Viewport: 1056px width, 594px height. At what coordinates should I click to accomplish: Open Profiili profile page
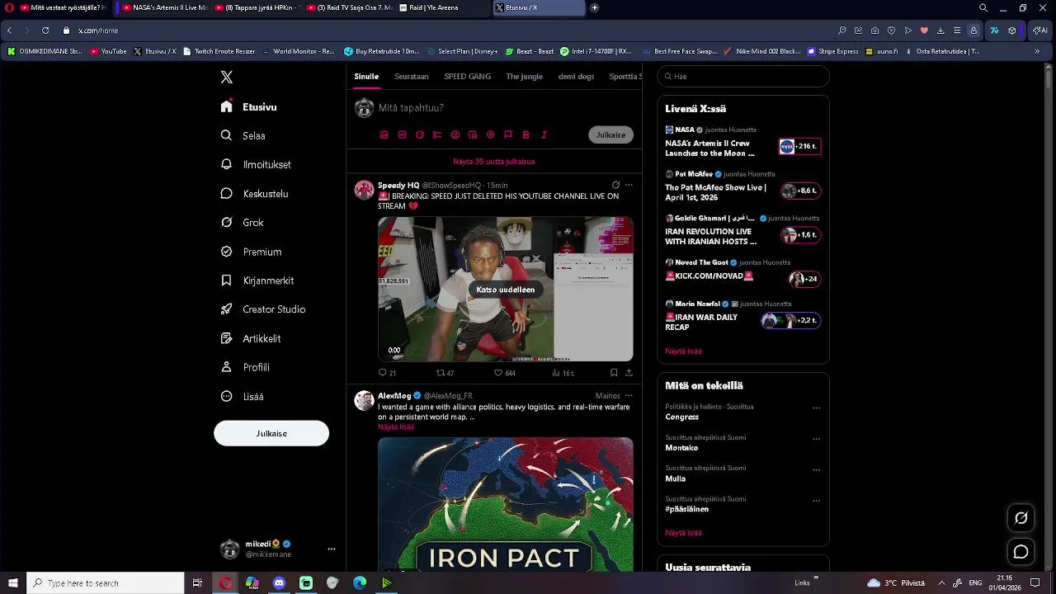click(x=245, y=367)
